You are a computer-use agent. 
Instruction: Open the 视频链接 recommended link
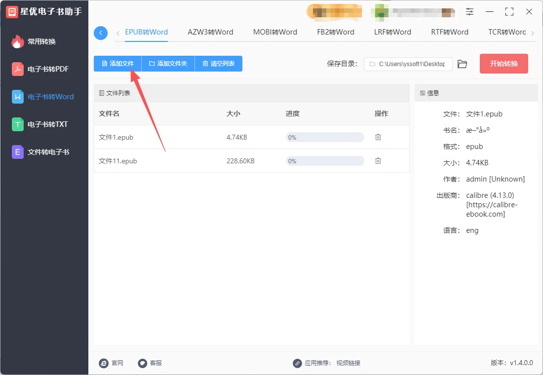coord(349,363)
